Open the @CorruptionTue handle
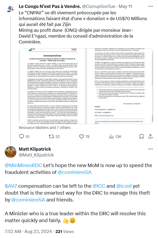 [x=99, y=6]
